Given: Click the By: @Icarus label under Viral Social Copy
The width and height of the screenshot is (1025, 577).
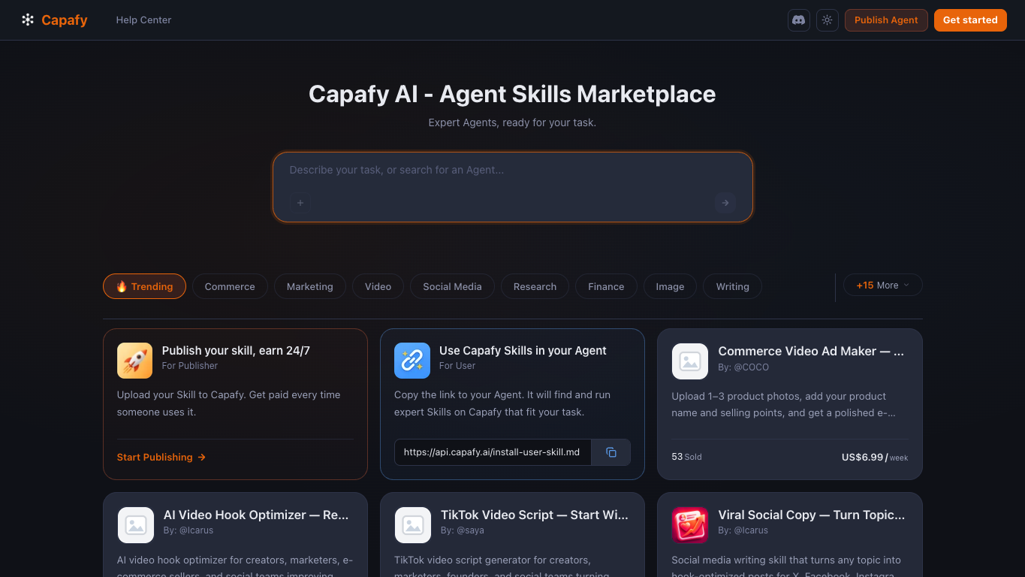Looking at the screenshot, I should pyautogui.click(x=743, y=530).
